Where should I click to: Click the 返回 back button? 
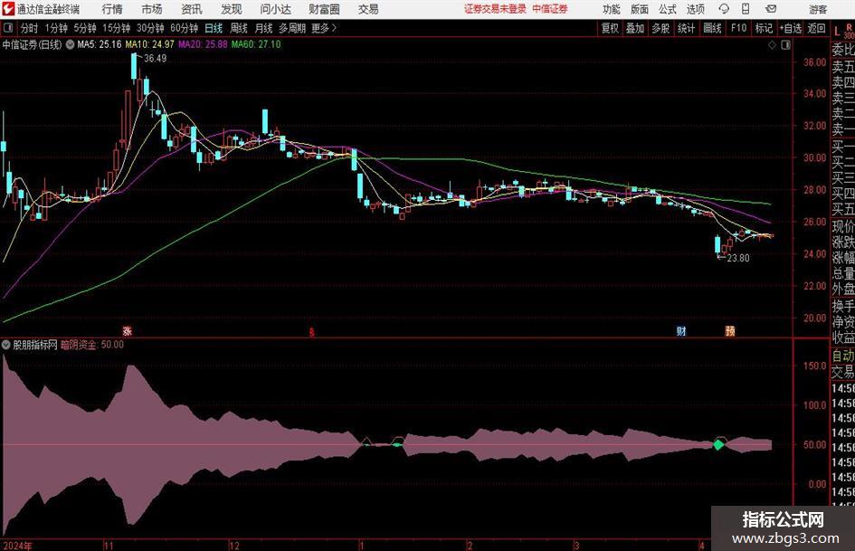click(816, 28)
